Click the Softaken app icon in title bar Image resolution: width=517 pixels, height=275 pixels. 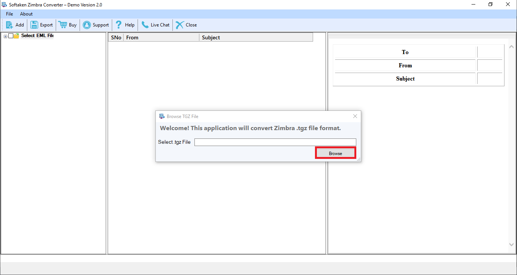pos(4,5)
